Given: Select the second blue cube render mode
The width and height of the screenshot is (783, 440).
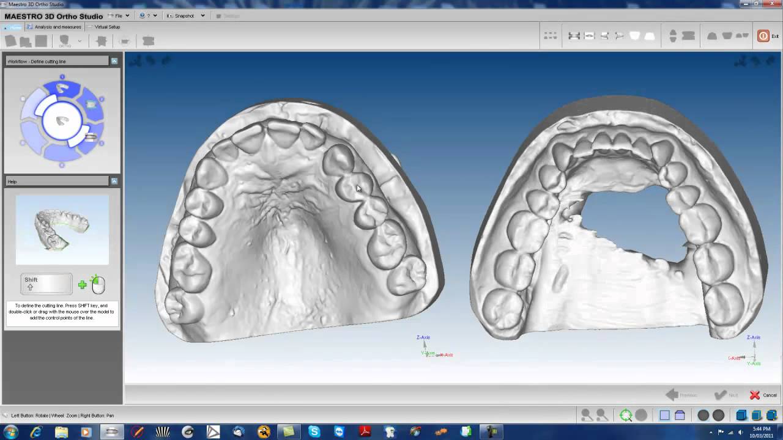Looking at the screenshot, I should point(757,416).
